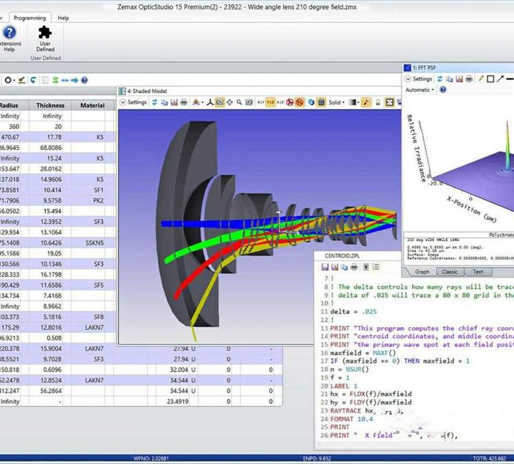The height and width of the screenshot is (464, 514).
Task: Save the FFT PSF graph image
Action: tap(459, 79)
